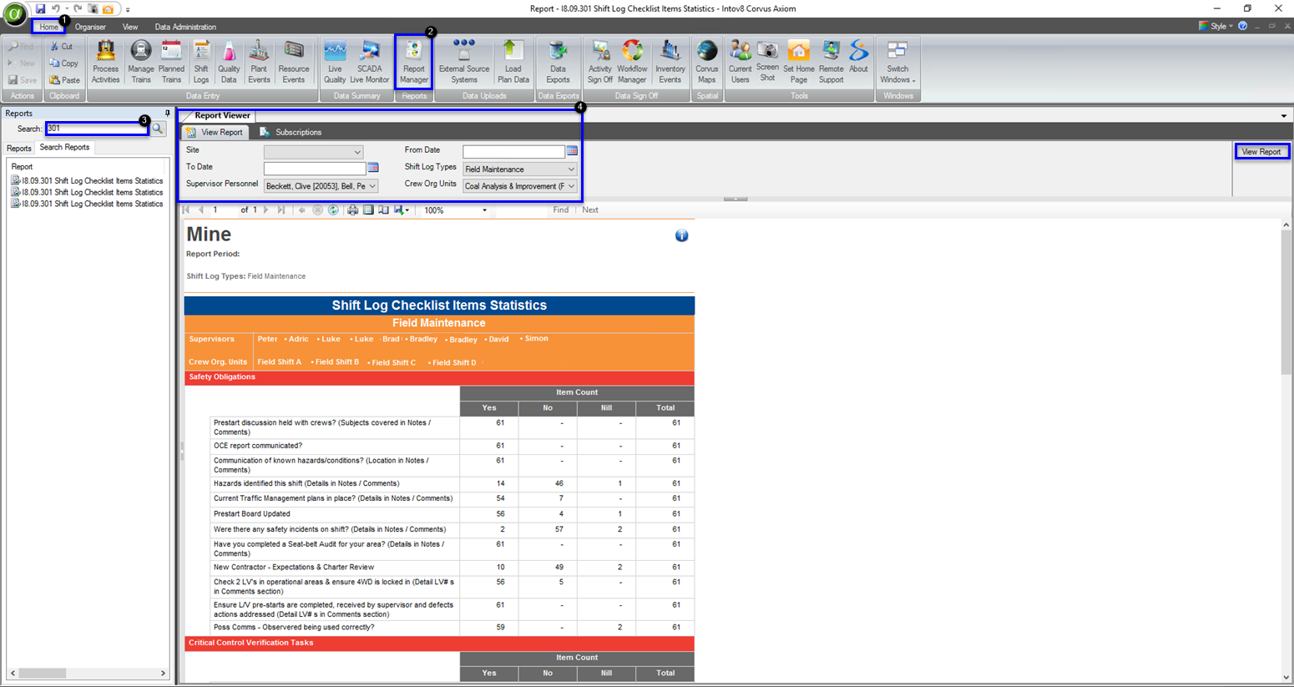This screenshot has height=687, width=1294.
Task: Open Plant Events
Action: 259,63
